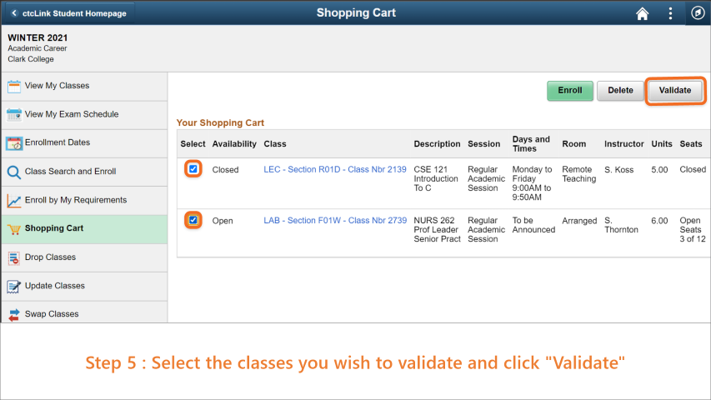The image size is (711, 400).
Task: Click the green Enroll button
Action: tap(570, 91)
